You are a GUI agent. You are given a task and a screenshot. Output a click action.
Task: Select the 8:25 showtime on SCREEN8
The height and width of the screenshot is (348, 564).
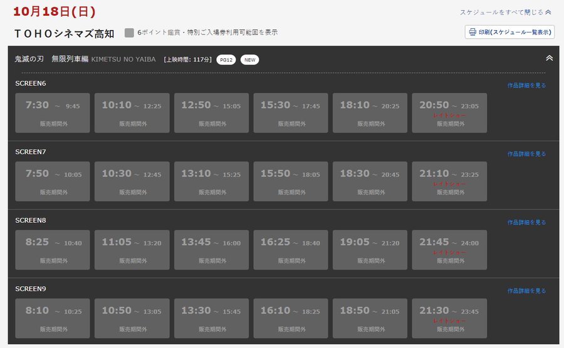pyautogui.click(x=53, y=250)
